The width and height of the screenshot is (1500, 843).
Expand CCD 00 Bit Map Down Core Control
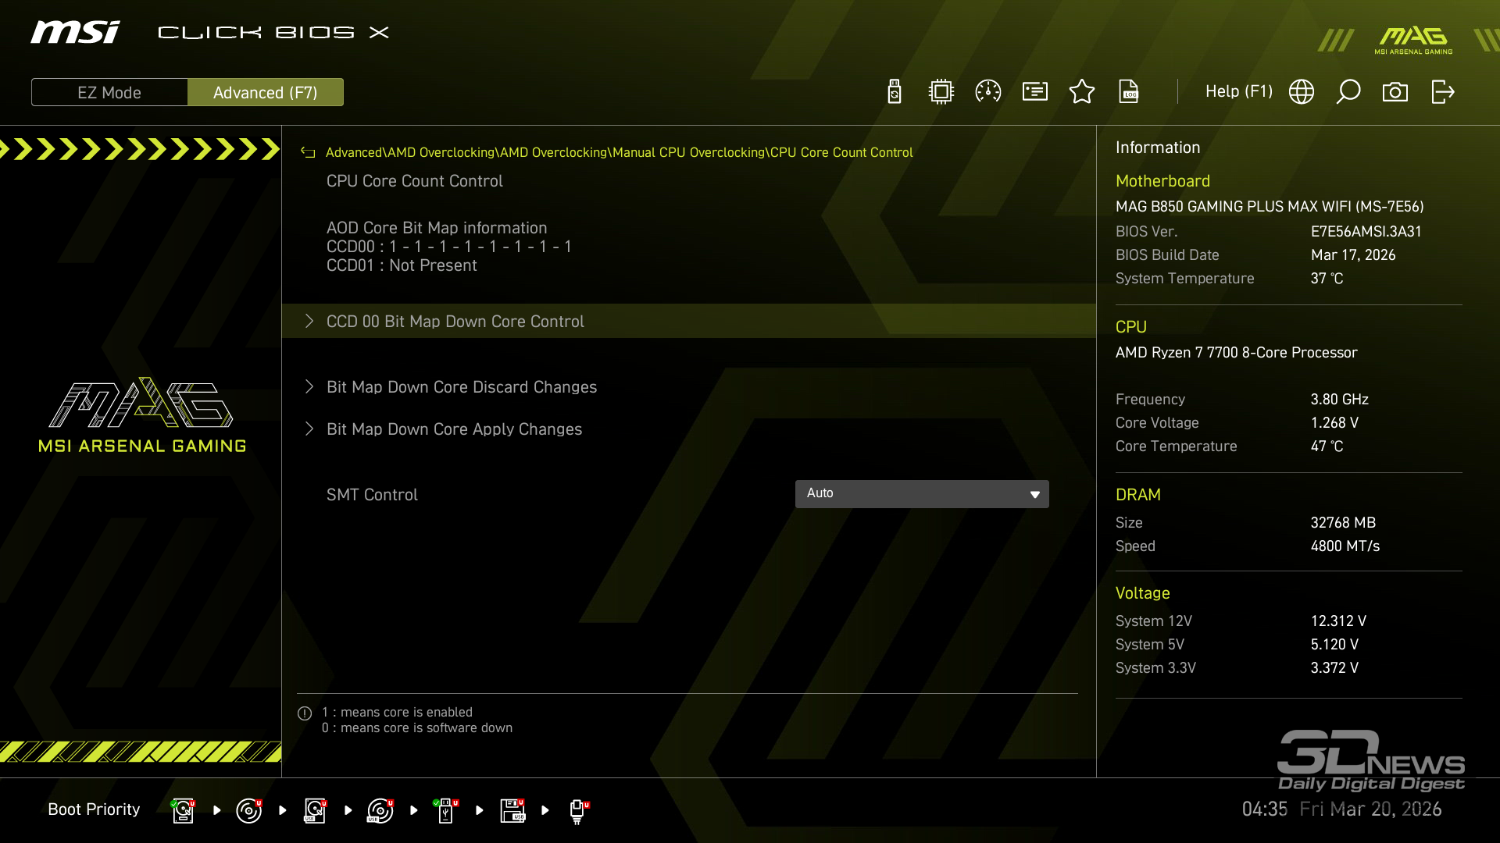coord(455,322)
